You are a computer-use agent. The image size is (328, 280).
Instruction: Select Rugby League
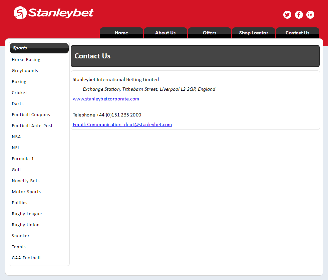tap(39, 214)
